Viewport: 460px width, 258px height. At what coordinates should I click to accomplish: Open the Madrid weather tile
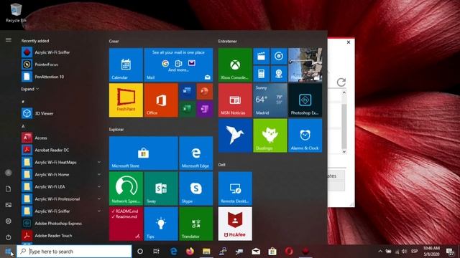pyautogui.click(x=270, y=100)
